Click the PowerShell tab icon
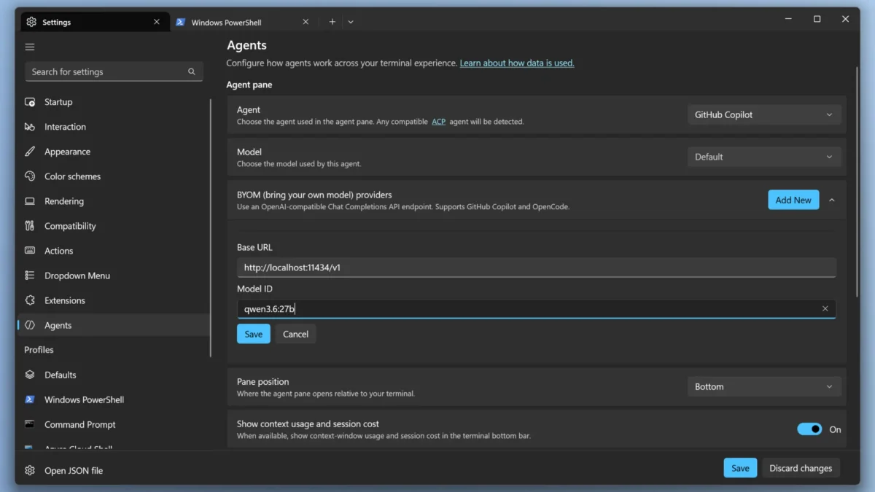The height and width of the screenshot is (492, 875). click(x=181, y=22)
